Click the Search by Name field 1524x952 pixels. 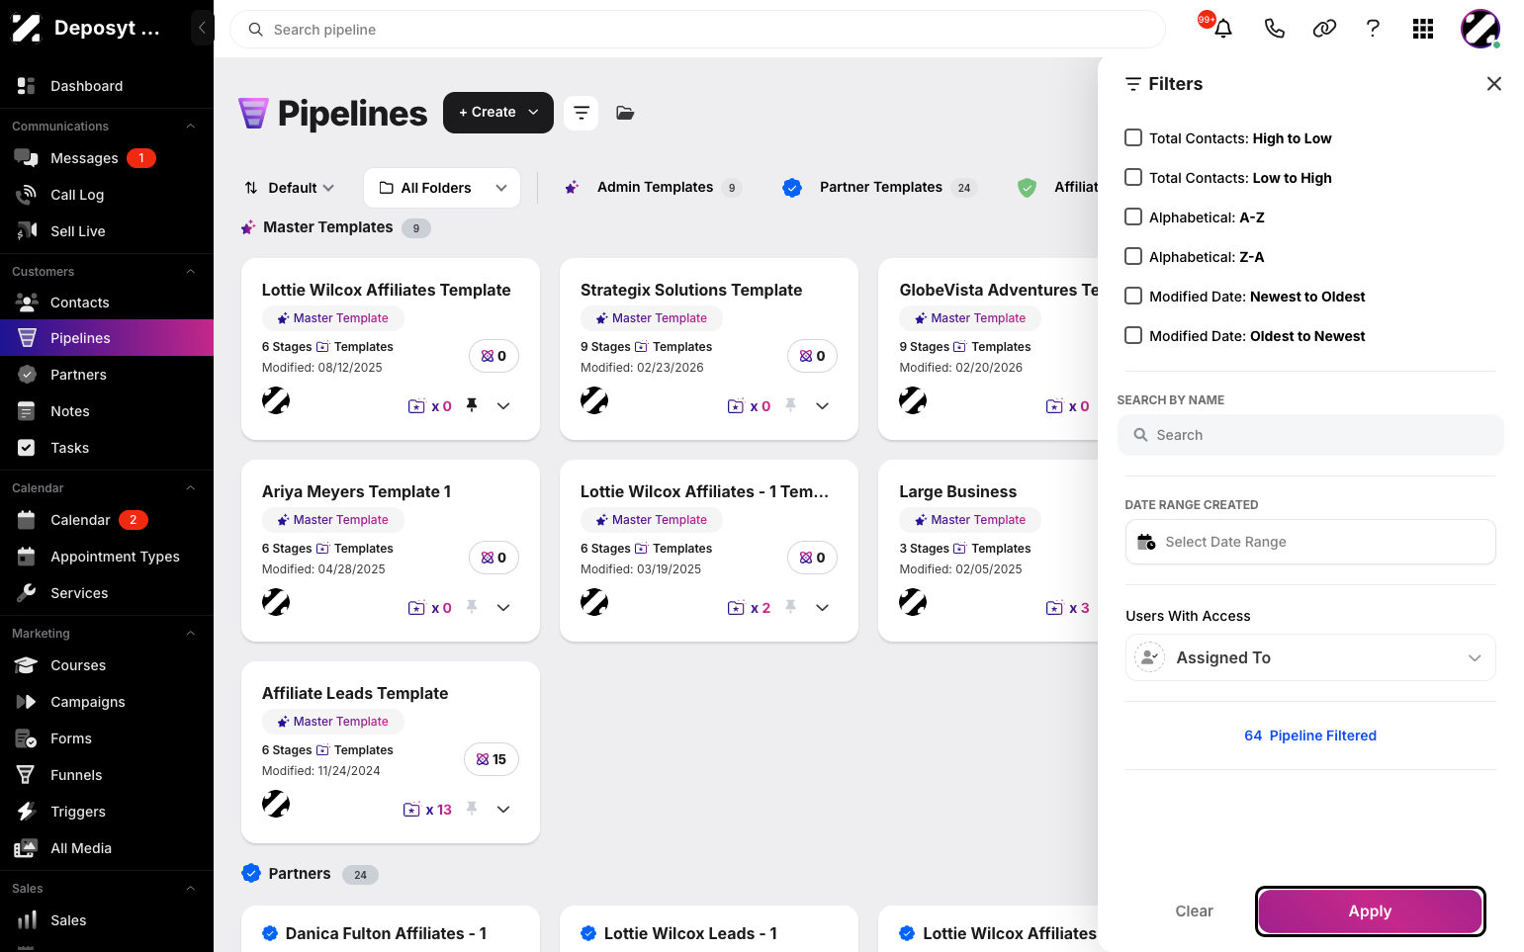click(x=1310, y=435)
